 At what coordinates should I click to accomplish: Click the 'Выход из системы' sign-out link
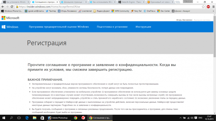[x=202, y=20]
